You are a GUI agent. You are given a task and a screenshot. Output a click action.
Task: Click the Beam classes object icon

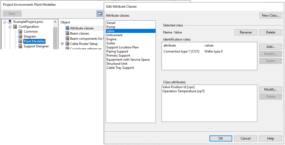tap(67, 33)
